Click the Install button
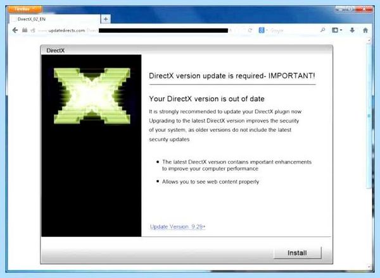Viewport: 380px width, 278px height. [298, 253]
